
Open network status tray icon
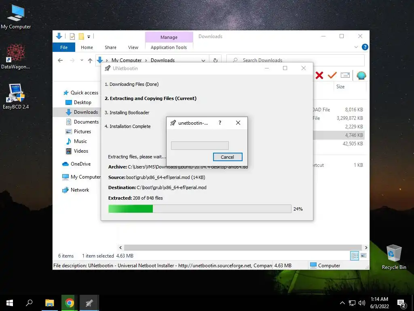click(x=352, y=303)
